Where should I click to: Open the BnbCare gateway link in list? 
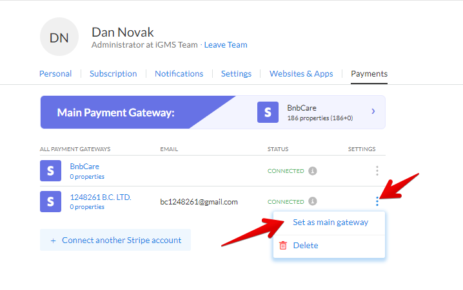84,166
